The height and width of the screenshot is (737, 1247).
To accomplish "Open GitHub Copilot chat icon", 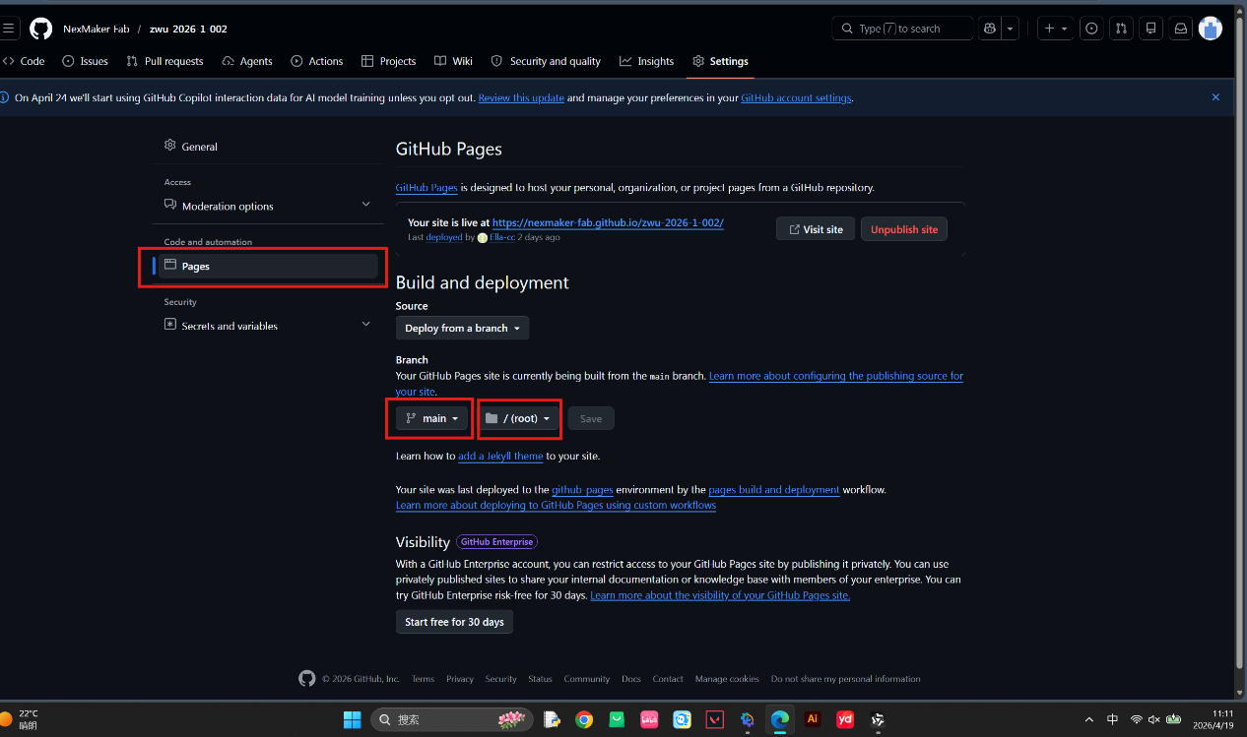I will (x=990, y=29).
